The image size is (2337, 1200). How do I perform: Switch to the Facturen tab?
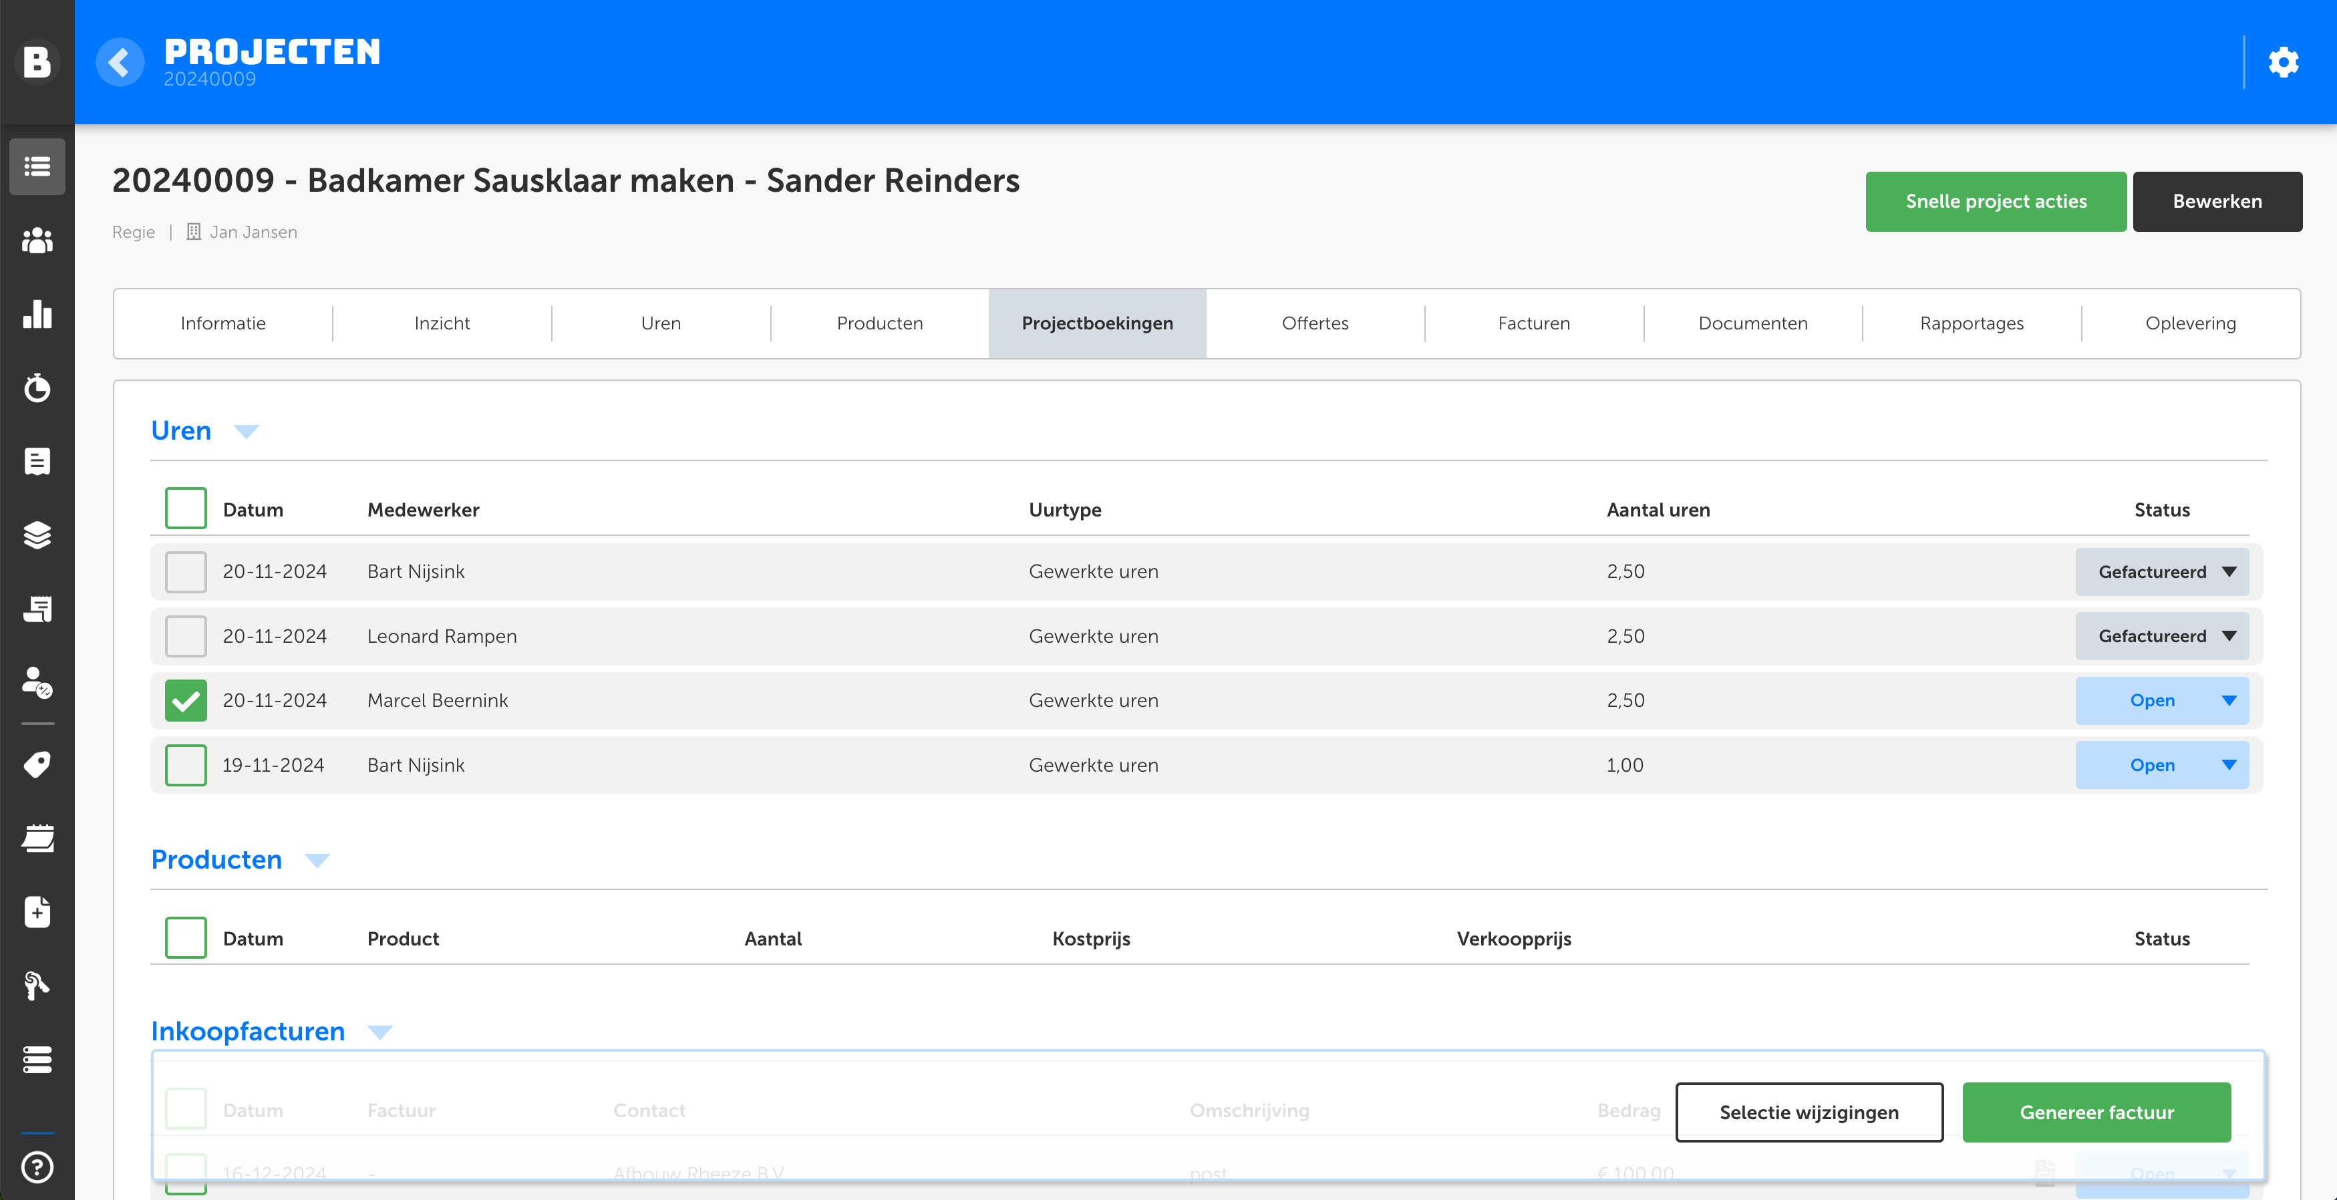[x=1533, y=323]
